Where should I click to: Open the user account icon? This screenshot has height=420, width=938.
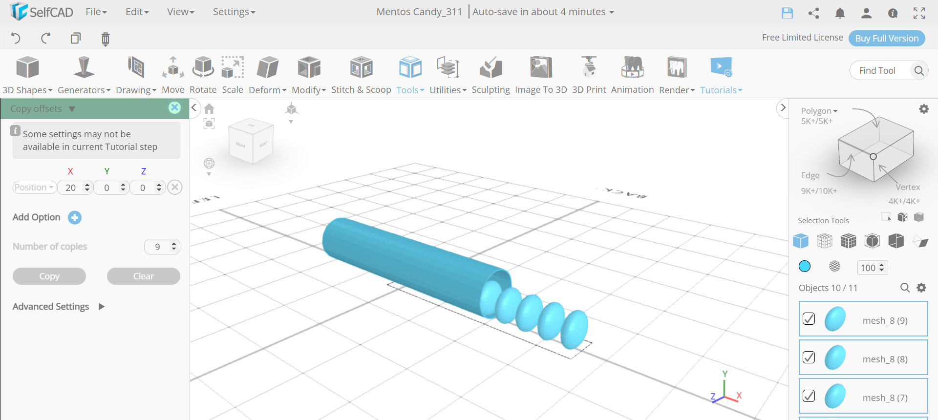pyautogui.click(x=866, y=13)
